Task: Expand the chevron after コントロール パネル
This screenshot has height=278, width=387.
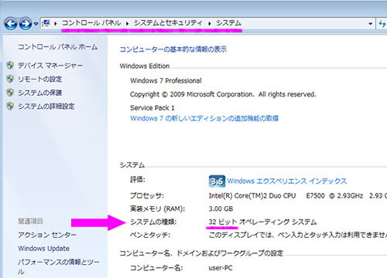Action: [127, 24]
